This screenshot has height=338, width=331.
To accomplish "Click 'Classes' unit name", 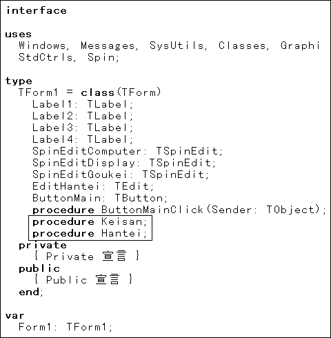I will pyautogui.click(x=242, y=46).
